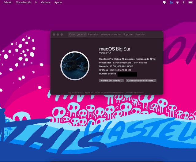Click the macOS Big Sur circular wallpaper image

[x=75, y=66]
